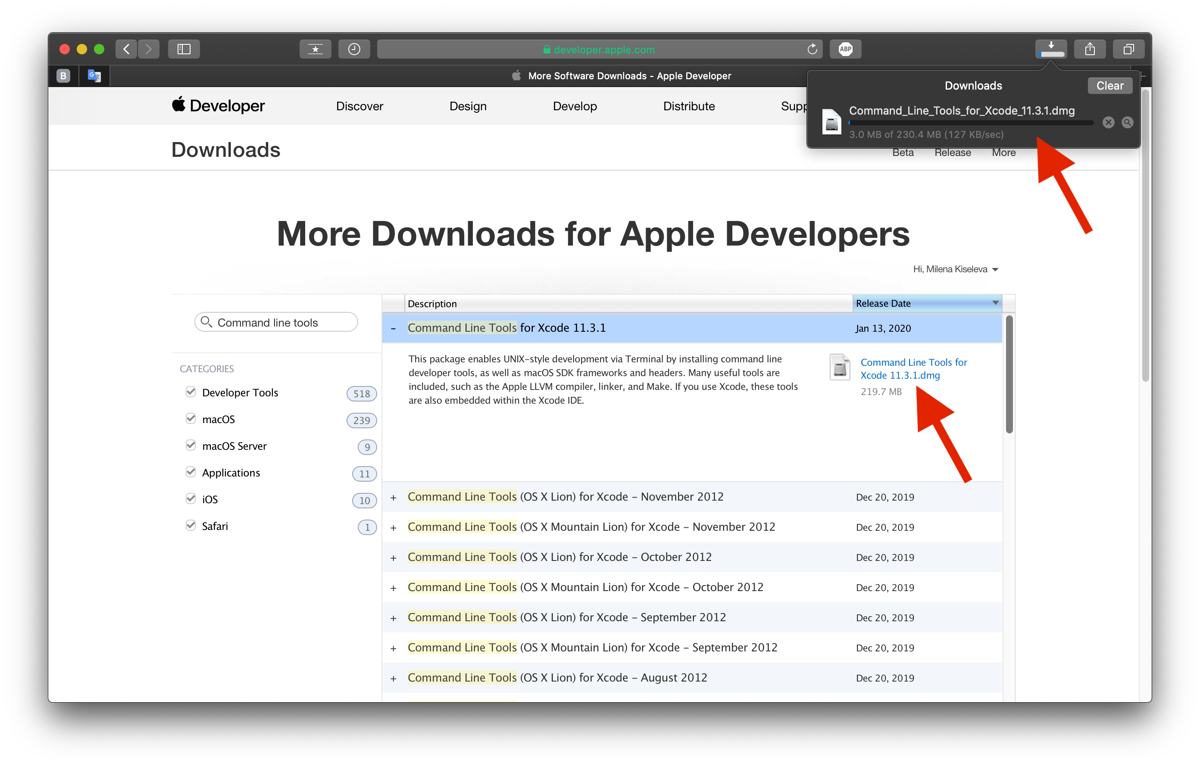Click the 219.7 MB file size text
This screenshot has height=766, width=1200.
881,392
